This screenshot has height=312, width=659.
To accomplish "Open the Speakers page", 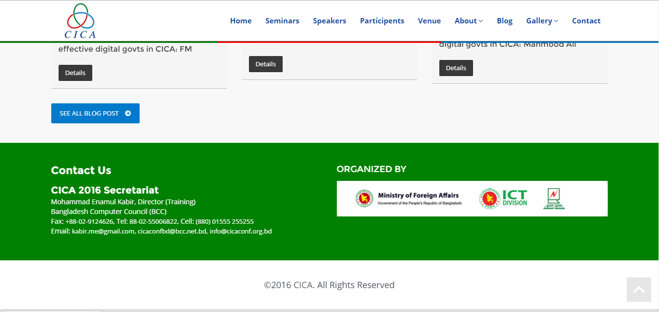I will pos(329,21).
